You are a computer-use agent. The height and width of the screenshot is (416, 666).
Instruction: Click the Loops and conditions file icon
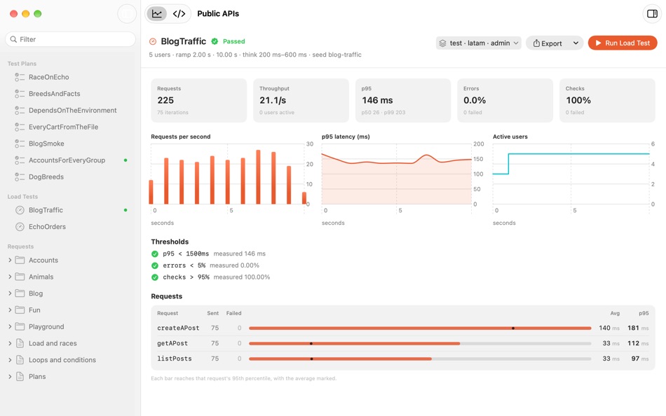20,359
